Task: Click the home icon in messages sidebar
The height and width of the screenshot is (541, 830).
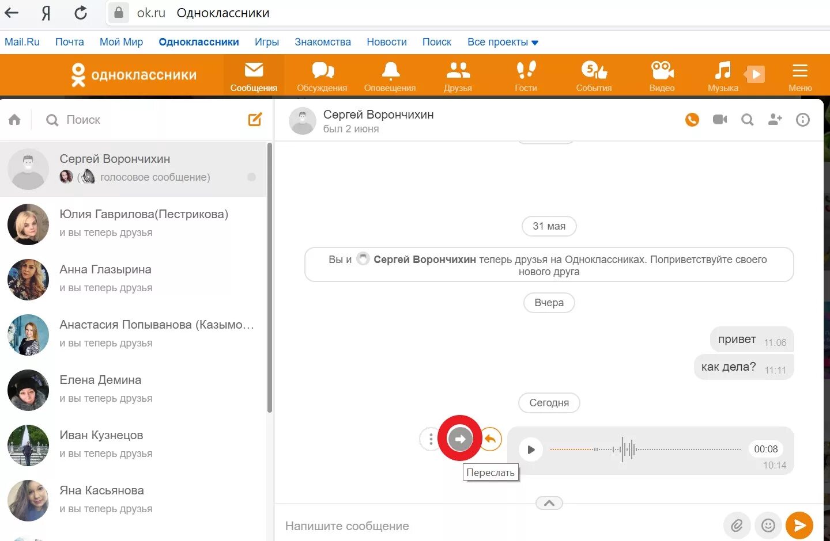Action: (14, 120)
